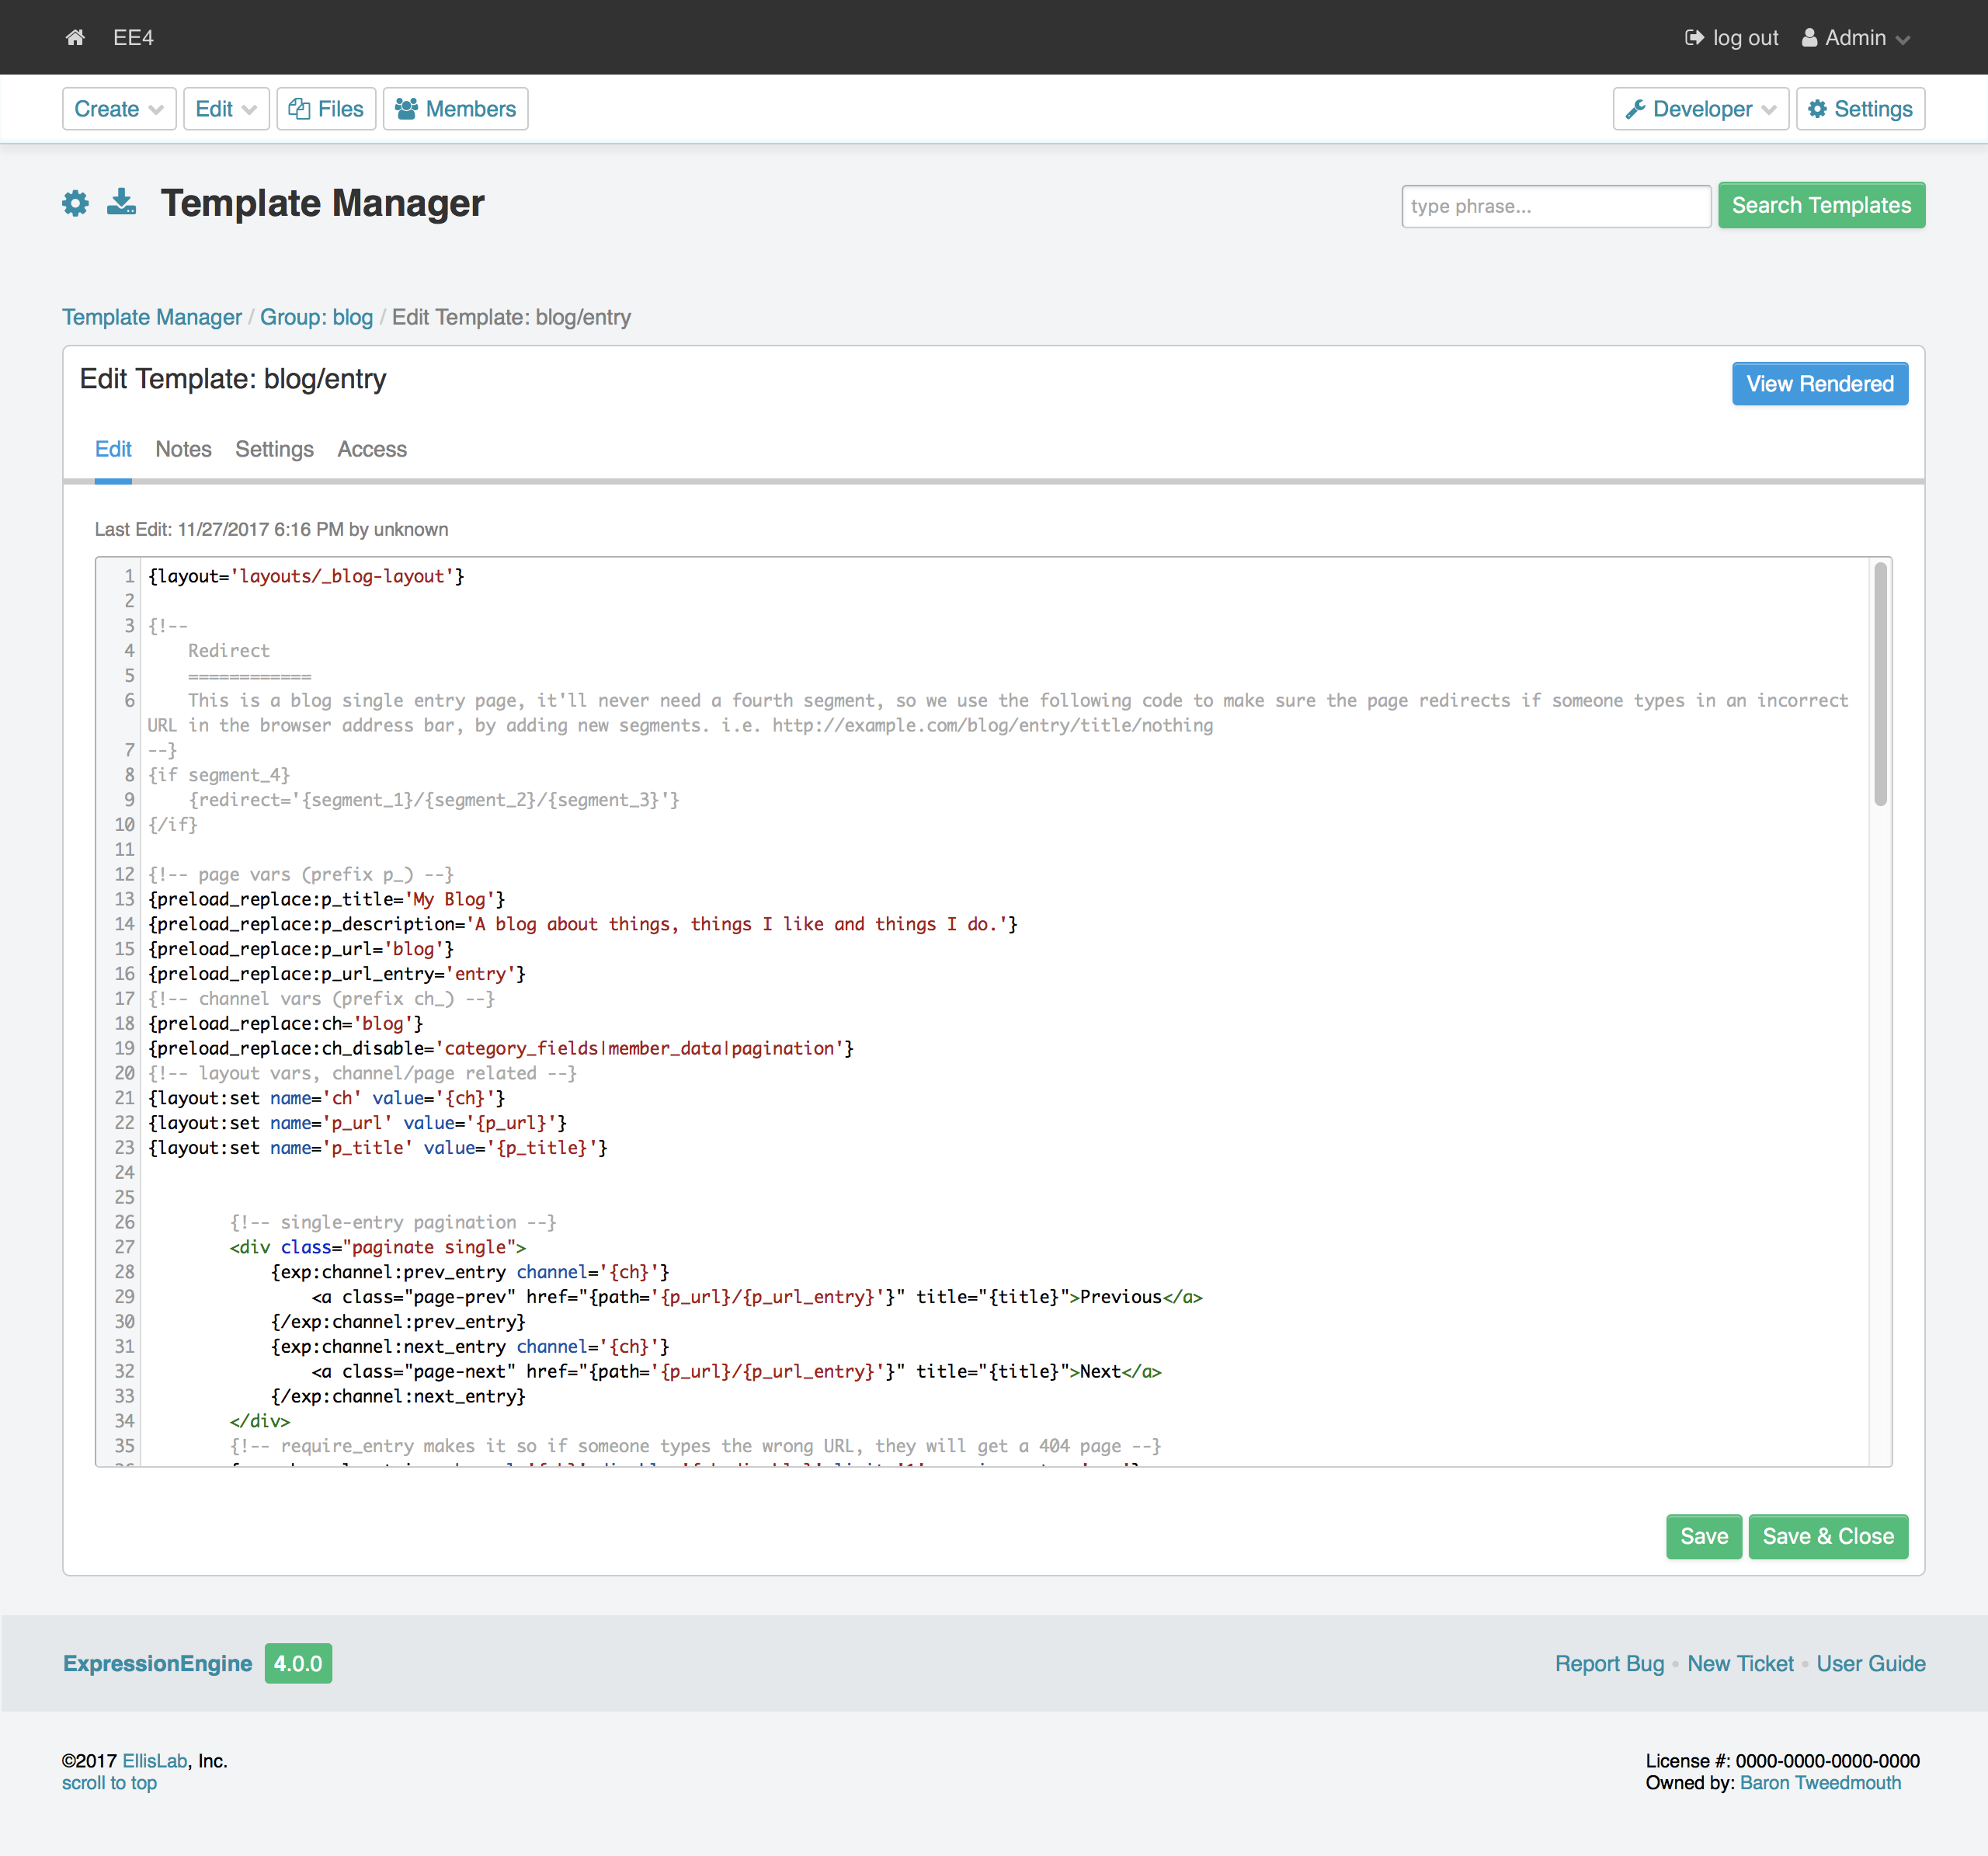Select the Edit tab of template
The image size is (1988, 1856).
click(x=113, y=450)
